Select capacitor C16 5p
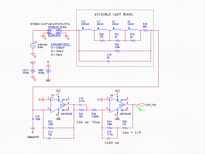 point(108,61)
